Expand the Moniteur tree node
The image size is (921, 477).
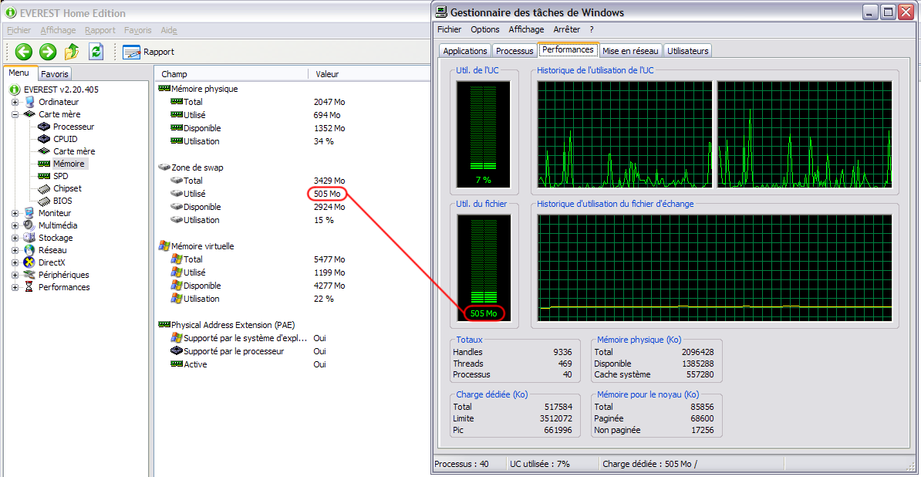[15, 213]
